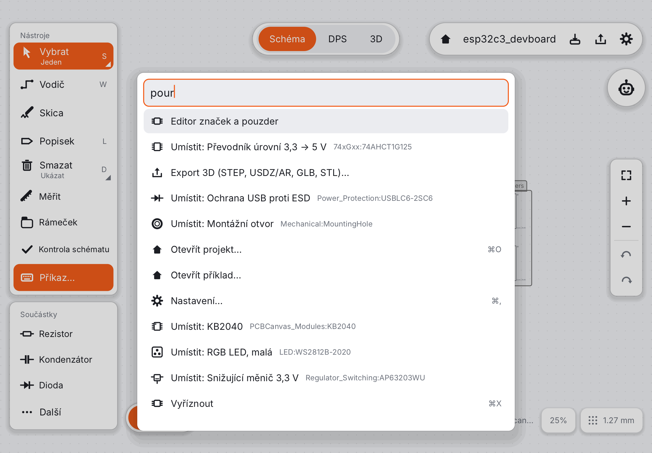Switch to the 3D tab
Image resolution: width=652 pixels, height=453 pixels.
pos(376,39)
